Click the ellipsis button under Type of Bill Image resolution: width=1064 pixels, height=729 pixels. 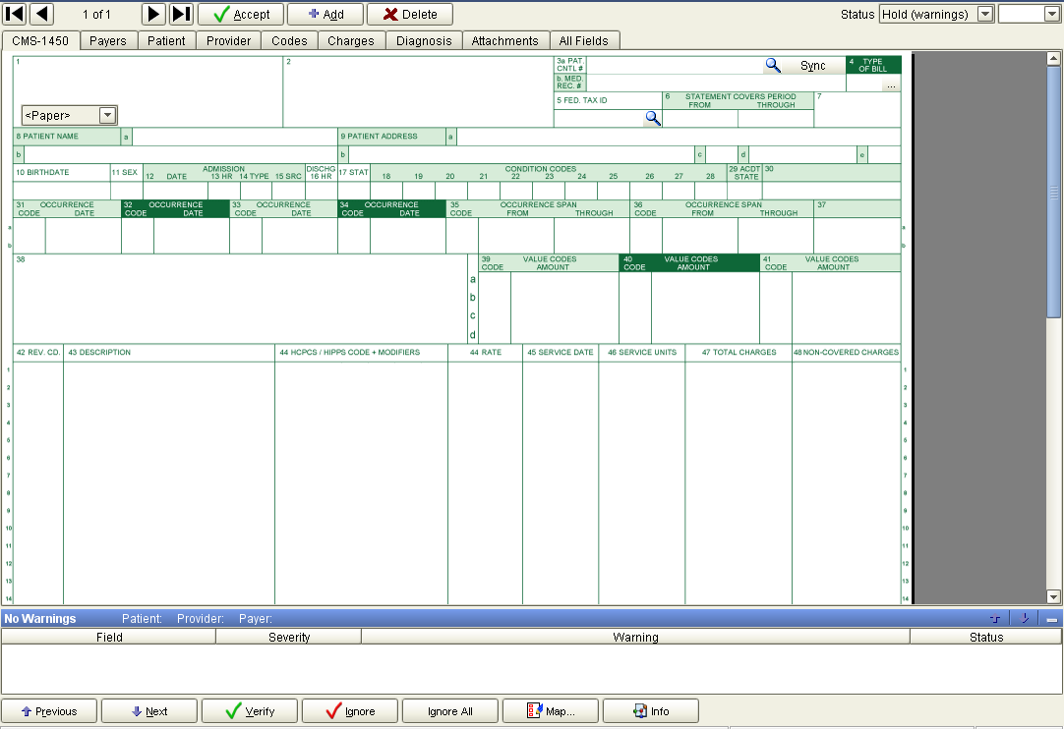pos(890,84)
